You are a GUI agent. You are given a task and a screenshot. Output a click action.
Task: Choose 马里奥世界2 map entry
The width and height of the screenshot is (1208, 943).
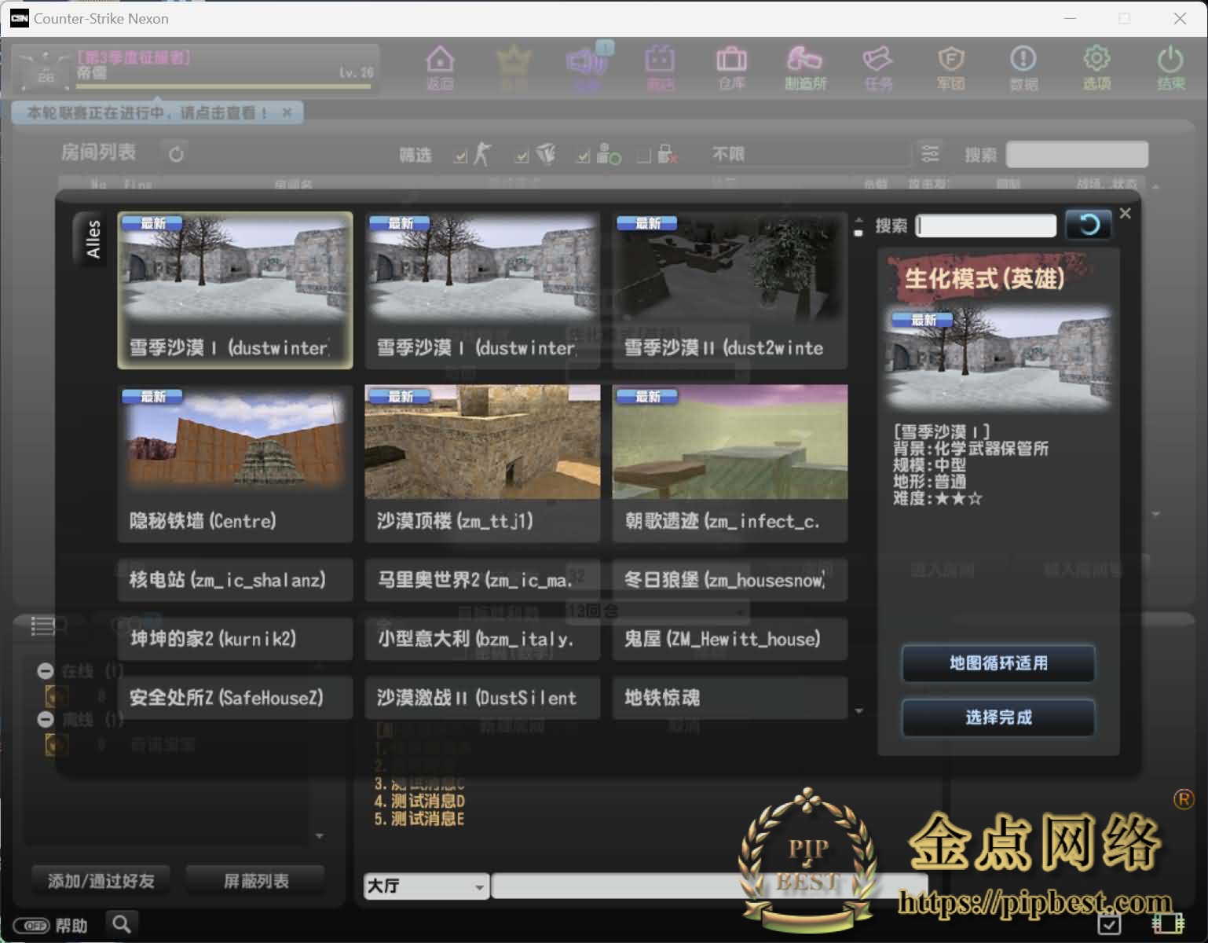click(x=482, y=580)
